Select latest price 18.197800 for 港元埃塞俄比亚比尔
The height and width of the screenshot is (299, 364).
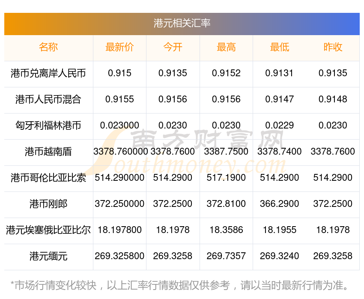click(x=119, y=230)
